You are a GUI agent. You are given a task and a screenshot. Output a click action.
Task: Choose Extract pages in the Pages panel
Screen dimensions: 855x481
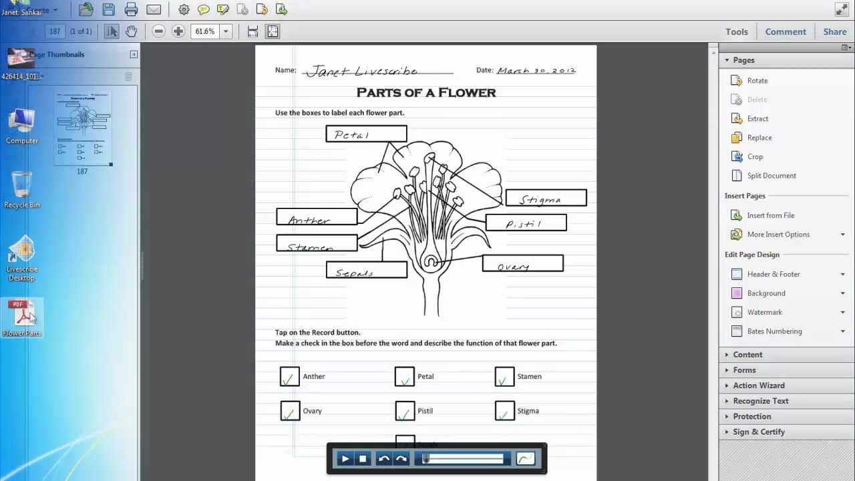[757, 118]
